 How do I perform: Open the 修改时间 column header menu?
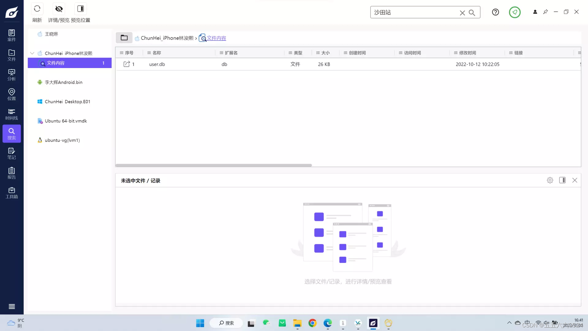(456, 53)
